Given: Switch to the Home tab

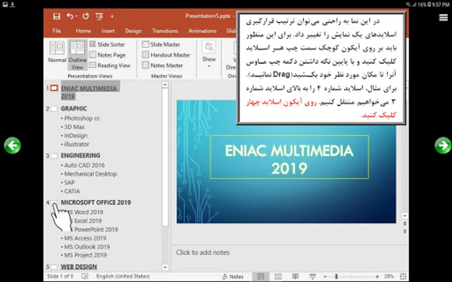Looking at the screenshot, I should click(x=83, y=31).
